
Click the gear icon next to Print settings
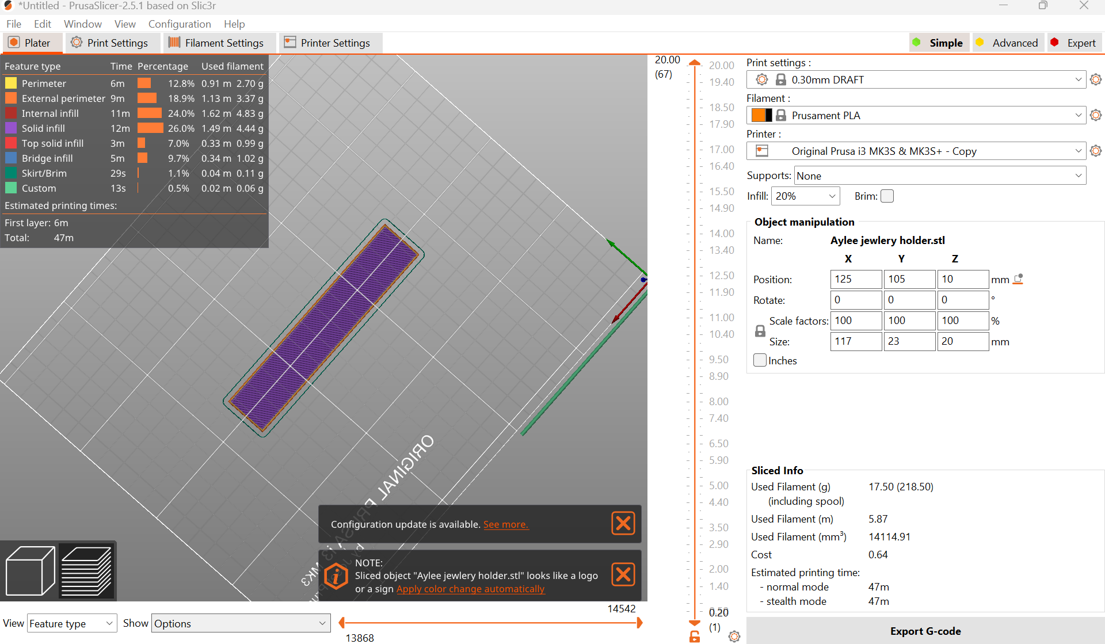click(x=1096, y=79)
